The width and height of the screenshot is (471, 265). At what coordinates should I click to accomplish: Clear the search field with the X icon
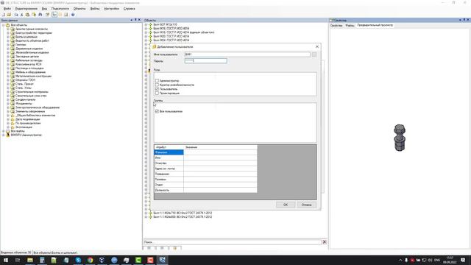tap(325, 242)
